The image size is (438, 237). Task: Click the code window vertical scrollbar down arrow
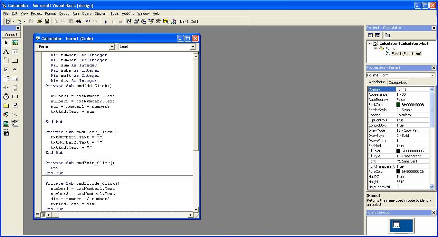click(x=196, y=209)
